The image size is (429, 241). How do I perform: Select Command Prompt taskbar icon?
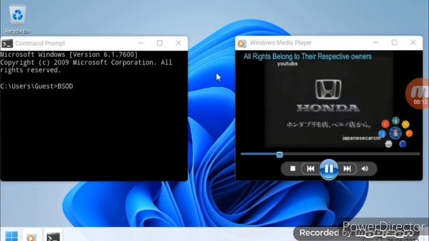[53, 236]
